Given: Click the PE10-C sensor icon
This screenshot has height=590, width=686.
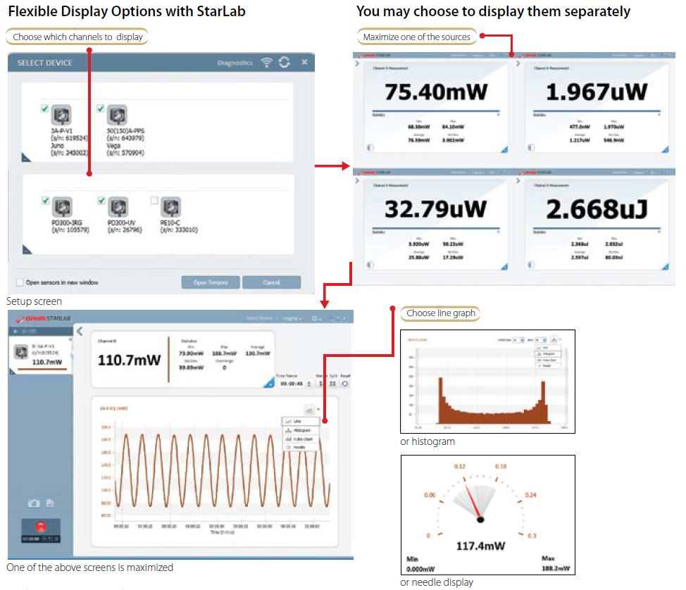Looking at the screenshot, I should [170, 207].
